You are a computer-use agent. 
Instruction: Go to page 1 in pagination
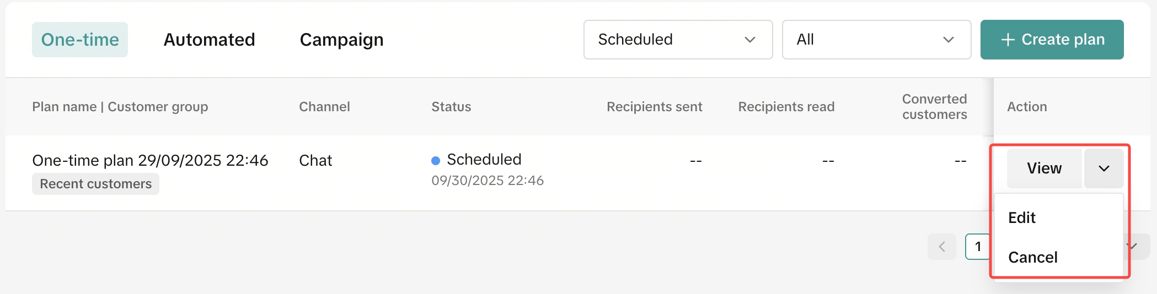[x=977, y=247]
